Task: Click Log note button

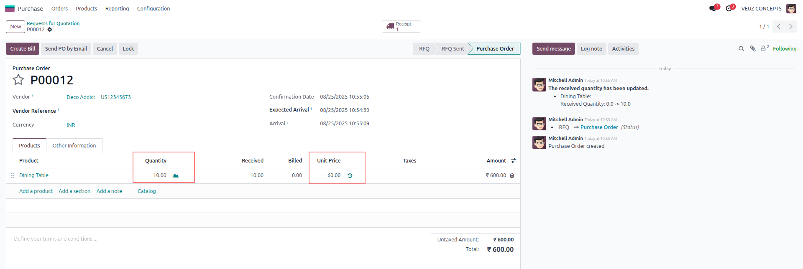Action: (591, 49)
